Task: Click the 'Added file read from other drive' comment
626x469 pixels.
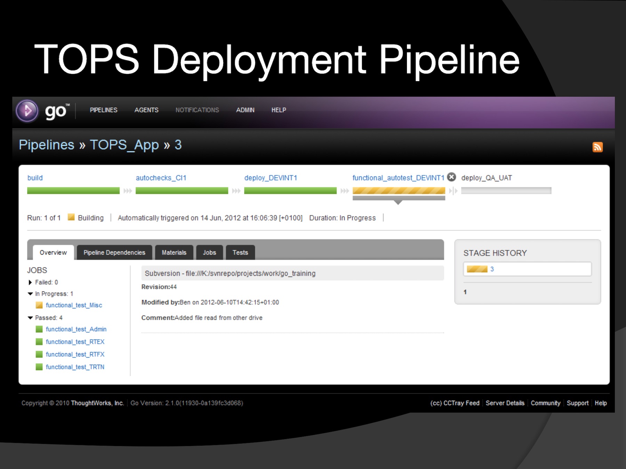Action: (x=219, y=318)
